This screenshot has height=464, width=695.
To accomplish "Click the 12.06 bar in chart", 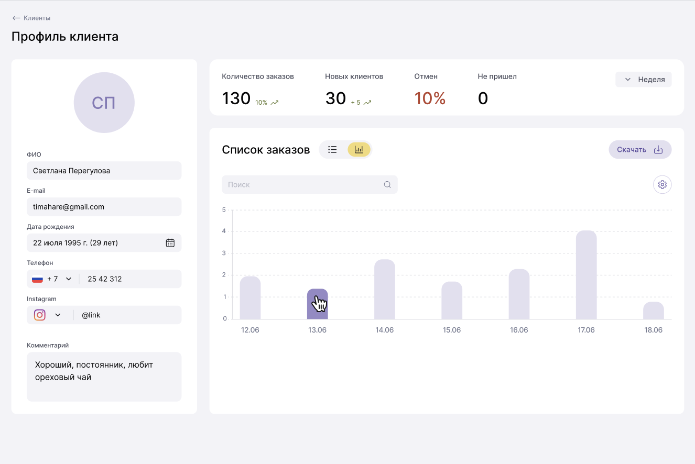I will (x=251, y=298).
